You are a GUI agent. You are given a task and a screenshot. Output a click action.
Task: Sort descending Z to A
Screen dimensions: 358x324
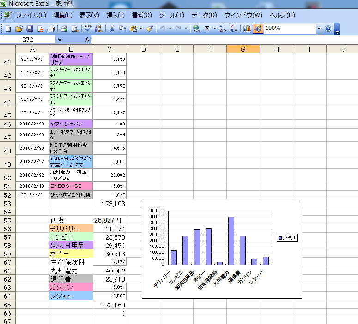234,29
